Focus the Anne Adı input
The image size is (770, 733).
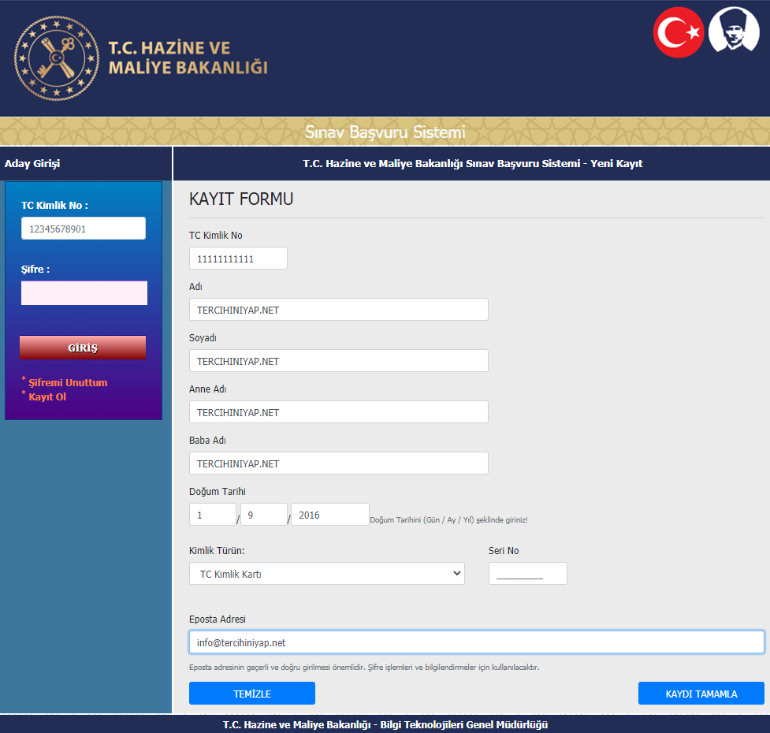338,412
